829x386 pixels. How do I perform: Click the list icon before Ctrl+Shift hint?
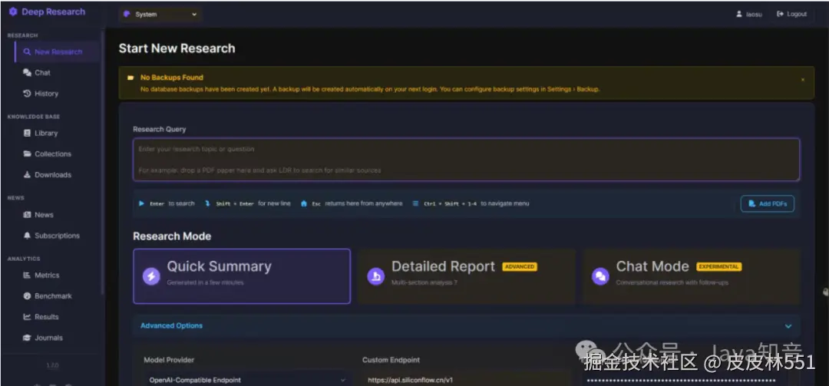pos(415,203)
